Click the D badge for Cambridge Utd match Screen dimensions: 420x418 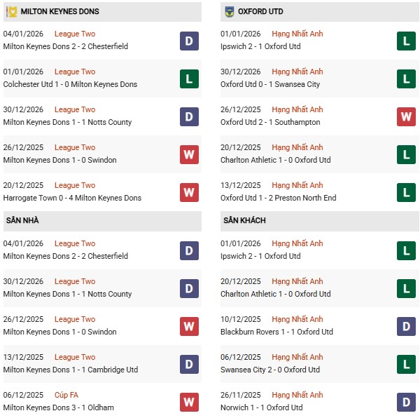coord(189,363)
